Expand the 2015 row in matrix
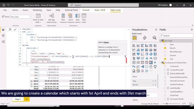The width and height of the screenshot is (194, 109). click(32, 84)
